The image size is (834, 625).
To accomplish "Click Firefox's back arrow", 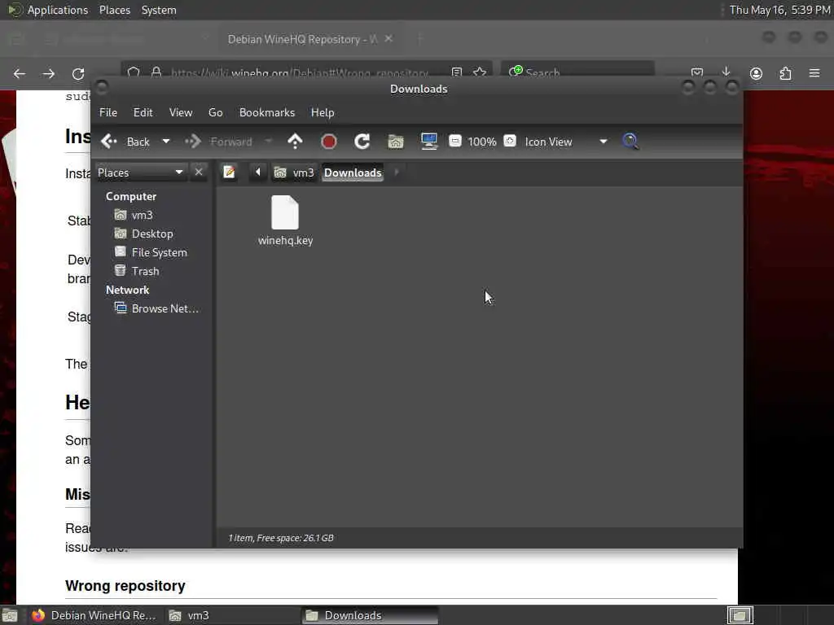I will pos(20,73).
